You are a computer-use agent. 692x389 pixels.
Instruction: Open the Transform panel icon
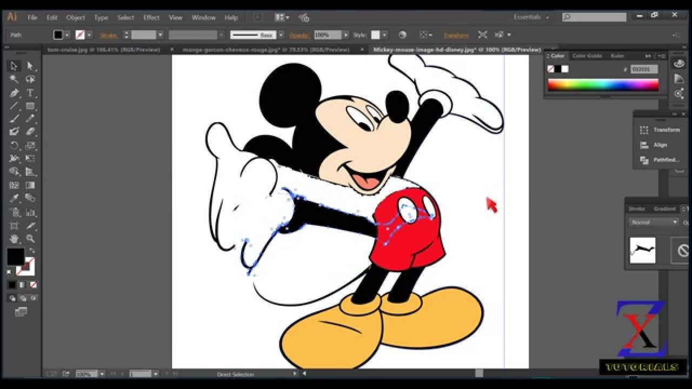644,130
